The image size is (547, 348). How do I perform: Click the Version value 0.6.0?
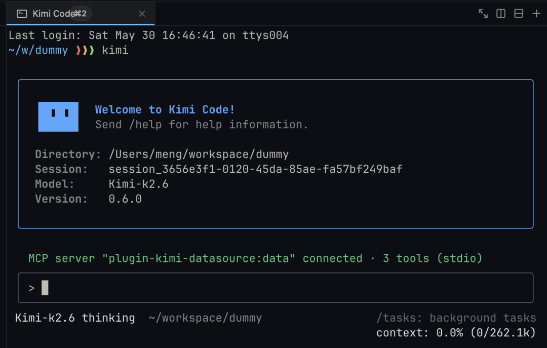[x=125, y=199]
